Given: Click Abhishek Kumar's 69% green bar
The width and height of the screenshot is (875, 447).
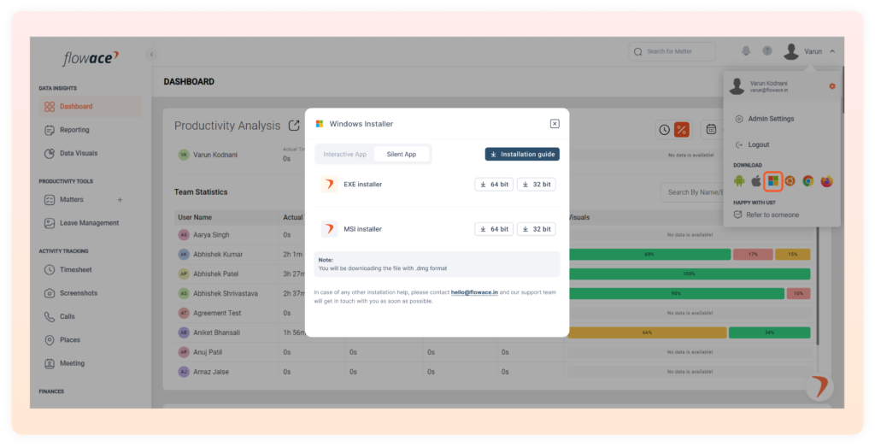Looking at the screenshot, I should click(649, 255).
